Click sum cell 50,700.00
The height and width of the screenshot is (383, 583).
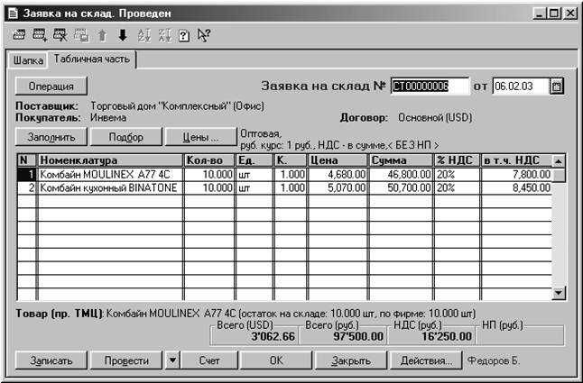click(401, 187)
